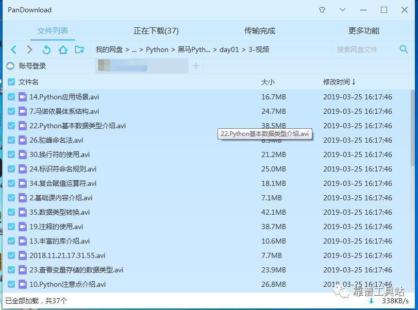Click the search magnifier icon
The image size is (418, 310).
pos(404,49)
